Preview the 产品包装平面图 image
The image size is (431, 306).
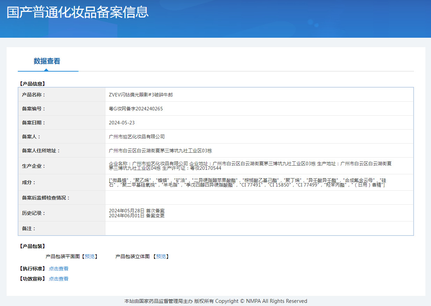coord(90,256)
